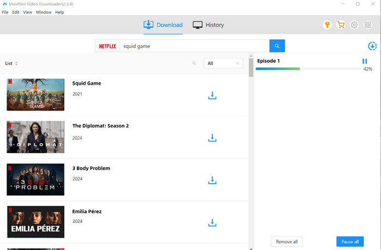Select the Emilia Pérez title text
Viewport: 381px width, 250px height.
pyautogui.click(x=87, y=211)
